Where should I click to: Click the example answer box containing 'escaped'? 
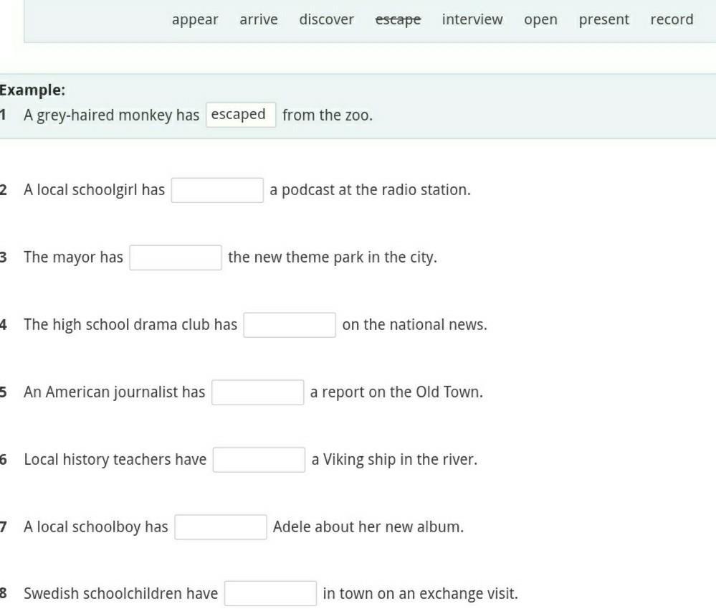click(240, 115)
